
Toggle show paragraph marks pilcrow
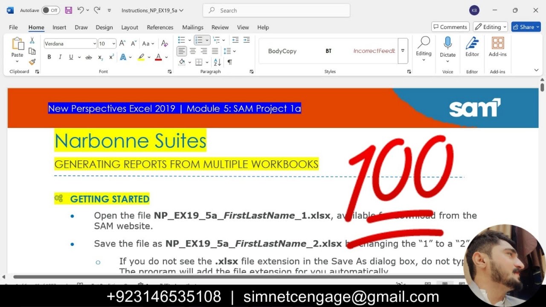click(229, 62)
